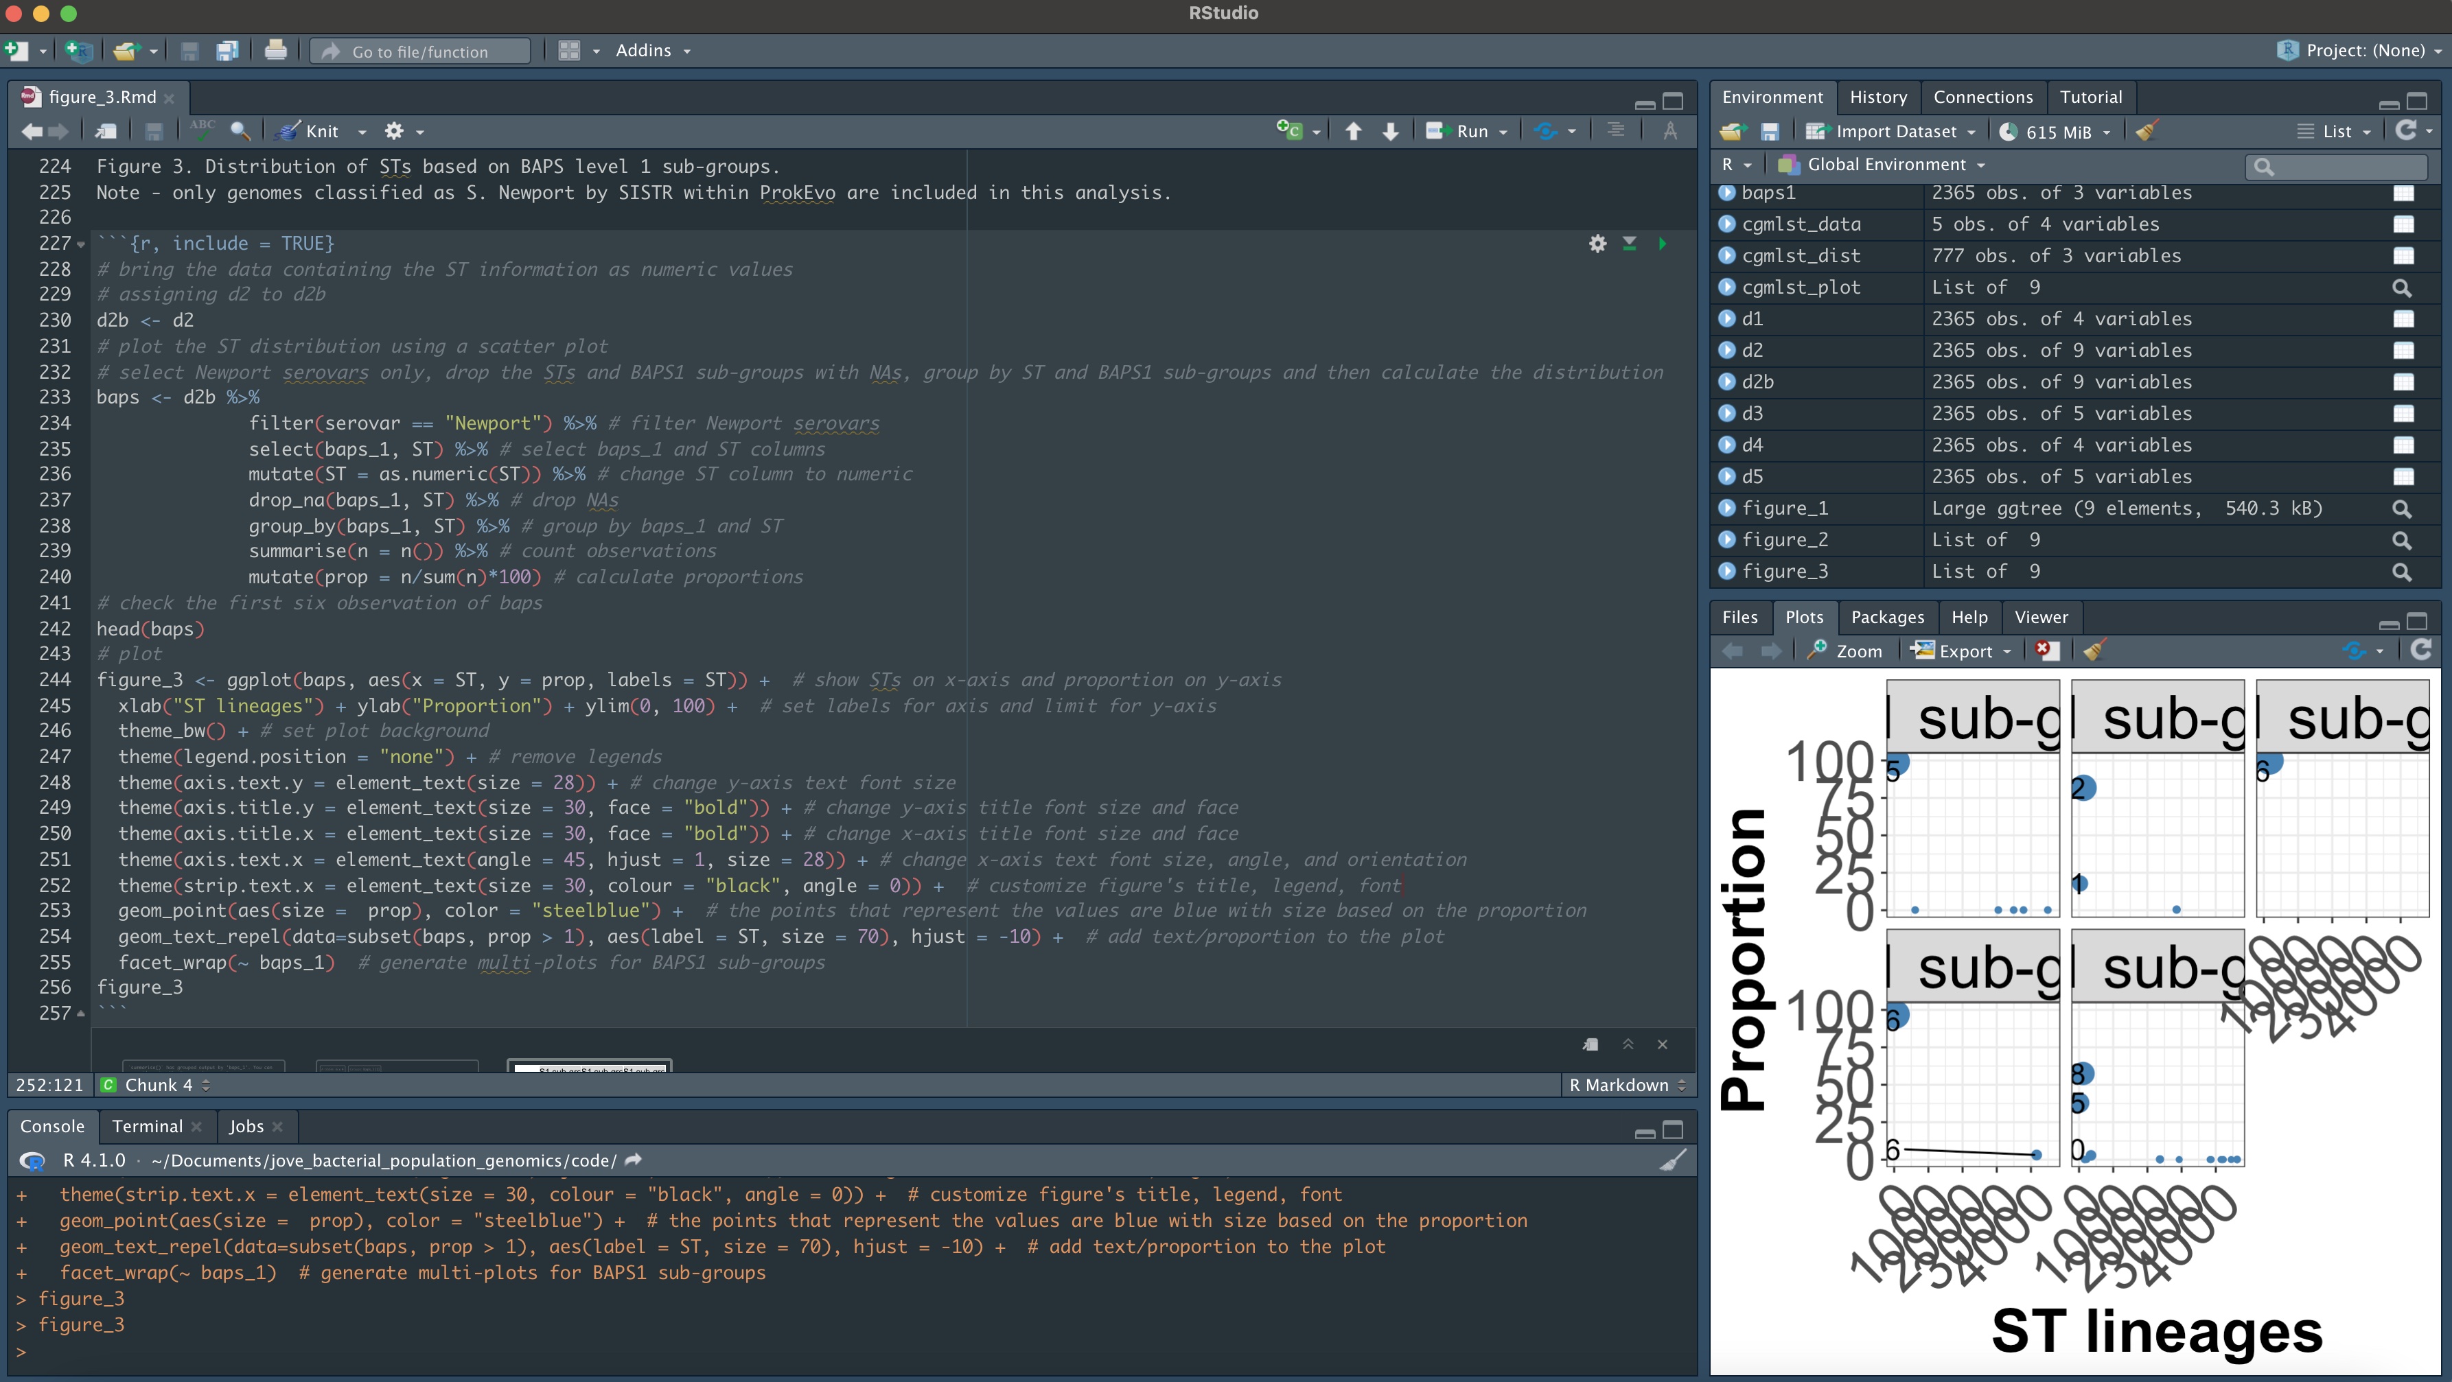Open the Addins dropdown menu
This screenshot has height=1382, width=2452.
[652, 51]
